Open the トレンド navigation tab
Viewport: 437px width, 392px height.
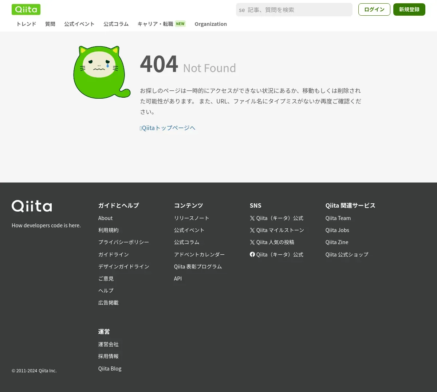[26, 24]
